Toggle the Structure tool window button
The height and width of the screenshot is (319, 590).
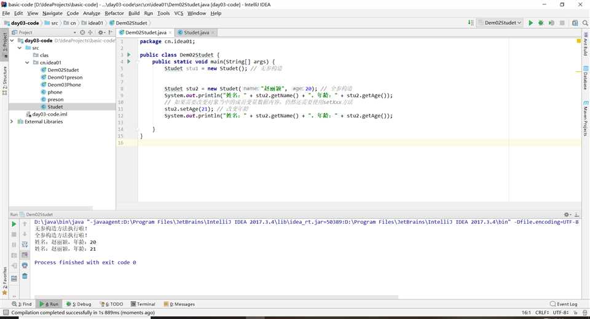(x=5, y=80)
